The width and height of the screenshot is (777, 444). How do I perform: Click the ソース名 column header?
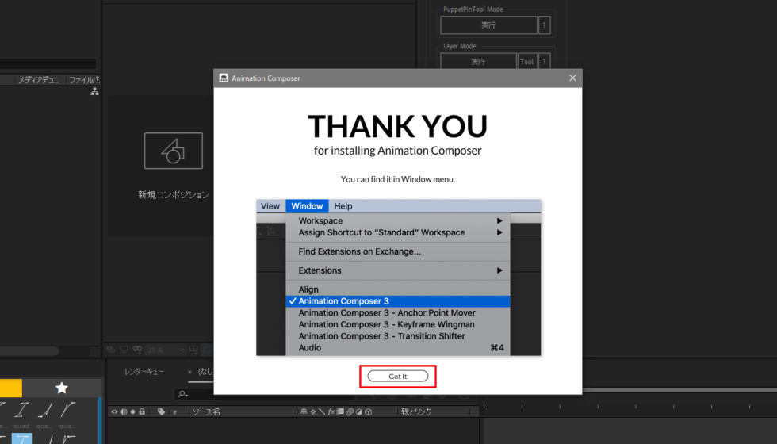pyautogui.click(x=206, y=411)
